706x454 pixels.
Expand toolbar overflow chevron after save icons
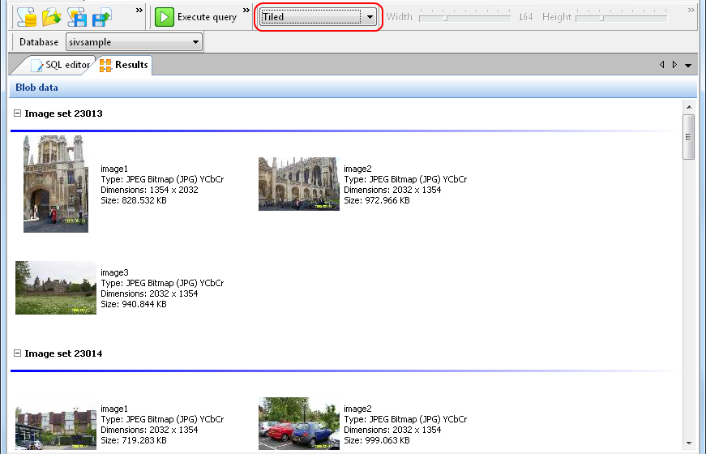point(139,11)
